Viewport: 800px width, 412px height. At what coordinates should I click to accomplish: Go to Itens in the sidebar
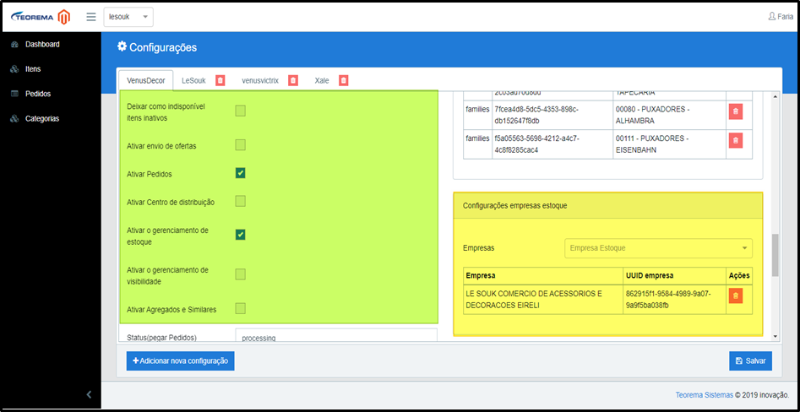(33, 69)
